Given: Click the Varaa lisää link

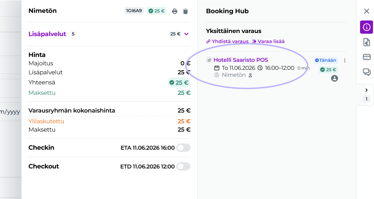Looking at the screenshot, I should (268, 41).
